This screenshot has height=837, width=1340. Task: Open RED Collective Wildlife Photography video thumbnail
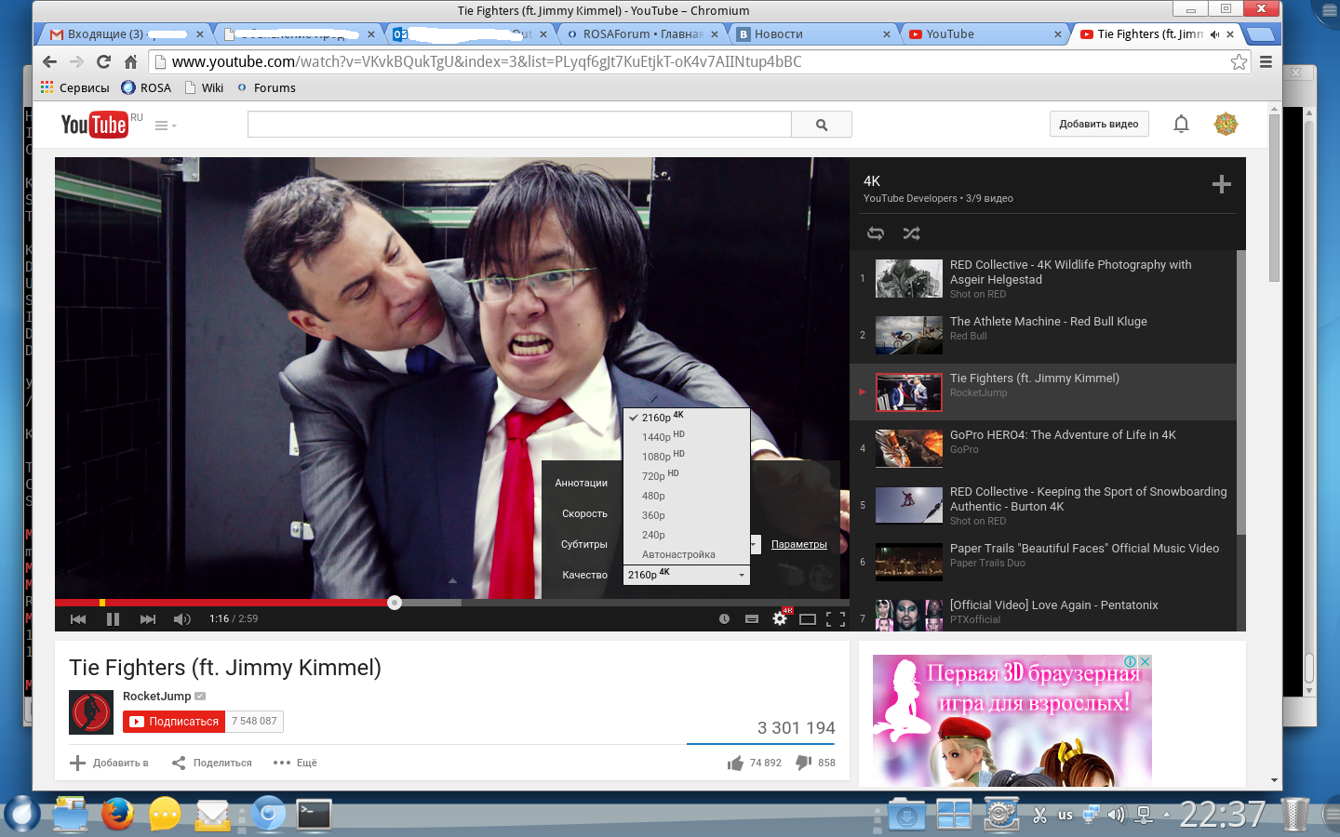coord(909,278)
